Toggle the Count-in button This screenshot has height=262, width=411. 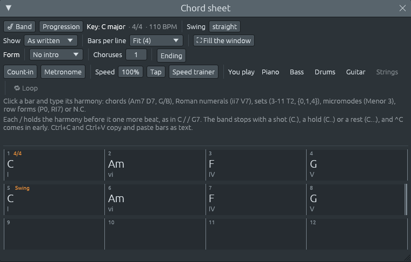[20, 72]
